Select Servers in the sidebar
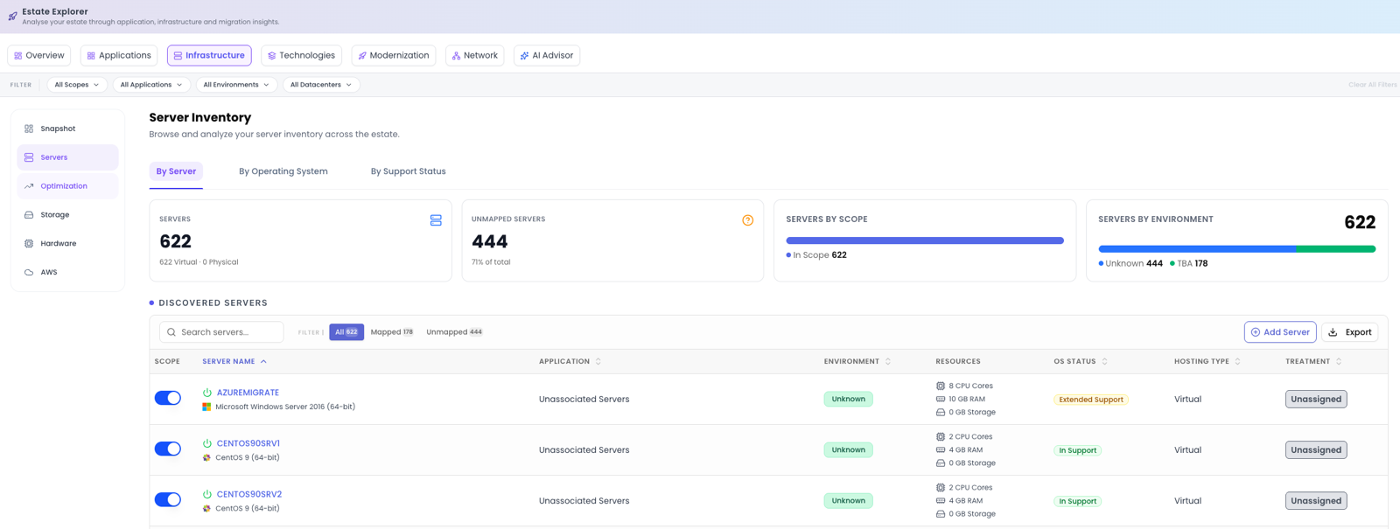This screenshot has height=529, width=1400. (67, 157)
